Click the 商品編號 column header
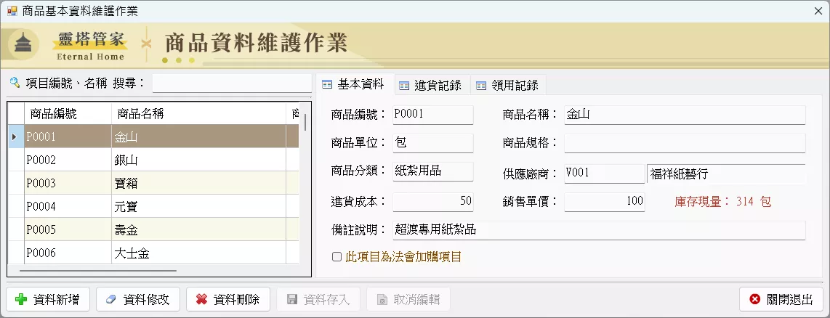 point(68,114)
